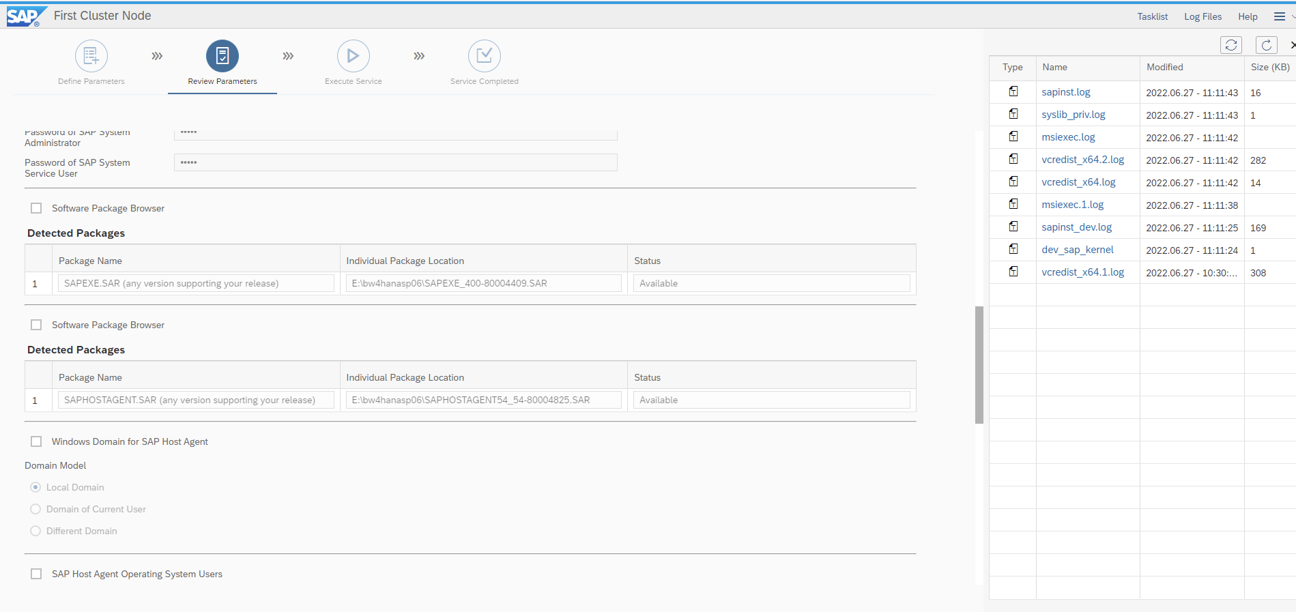1296x612 pixels.
Task: Click the file icon for syslib_priv.log
Action: coord(1013,114)
